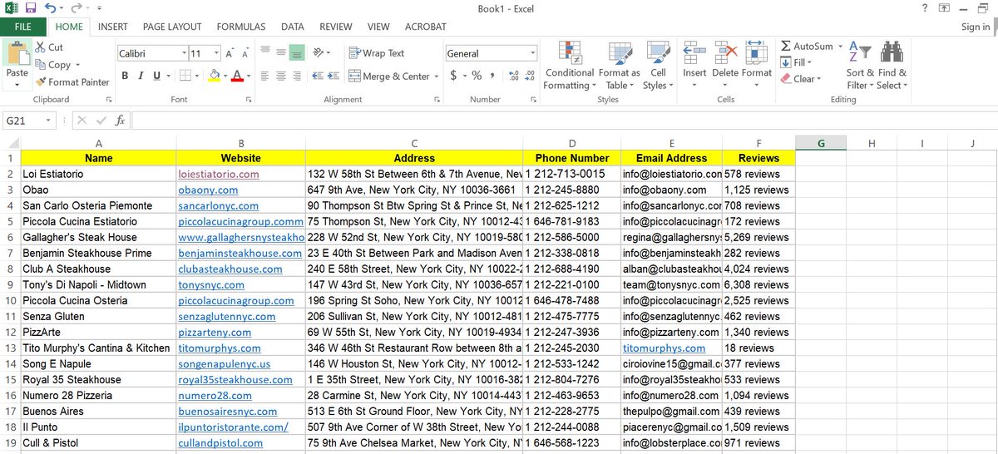This screenshot has width=998, height=454.
Task: Click the Orientation text angle icon
Action: click(319, 53)
